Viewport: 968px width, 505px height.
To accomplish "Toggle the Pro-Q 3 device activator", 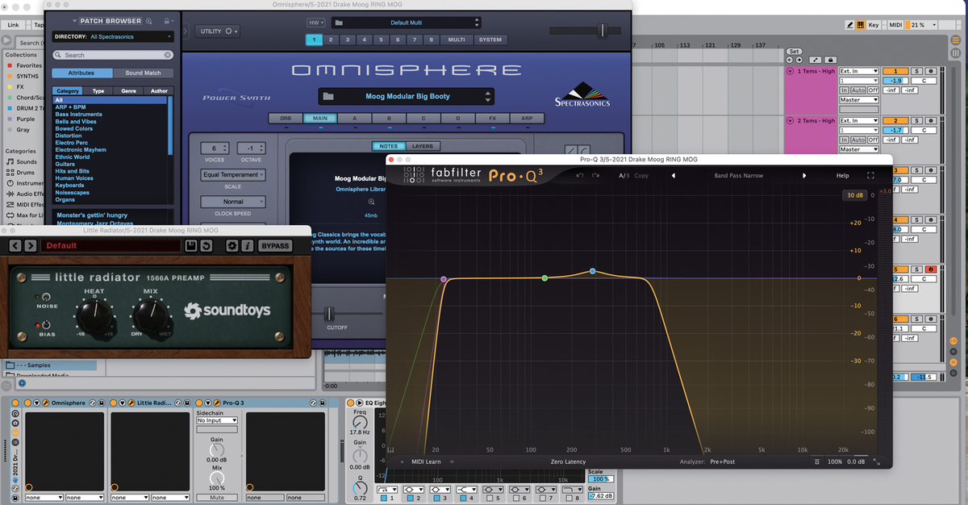I will (199, 403).
